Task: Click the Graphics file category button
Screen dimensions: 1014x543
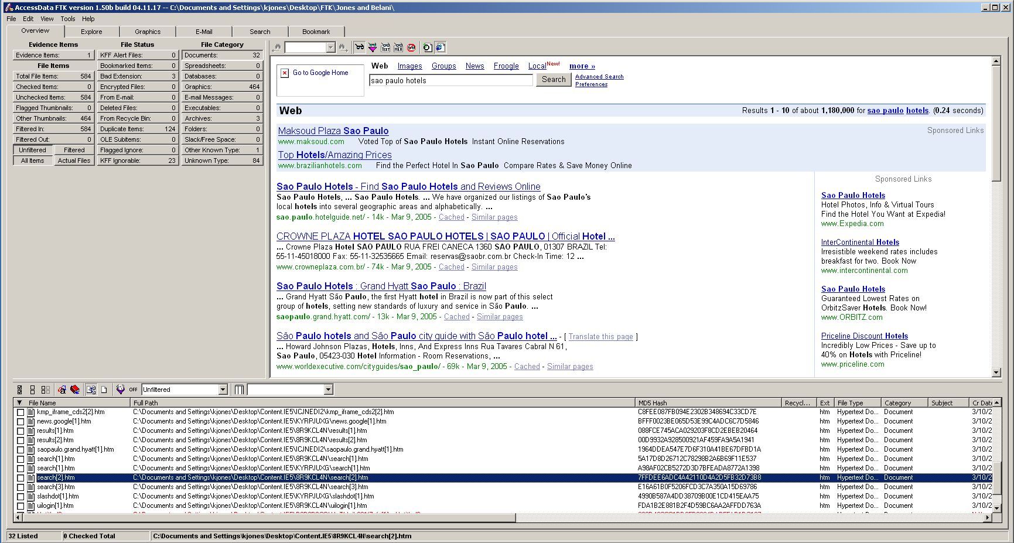Action: (222, 87)
